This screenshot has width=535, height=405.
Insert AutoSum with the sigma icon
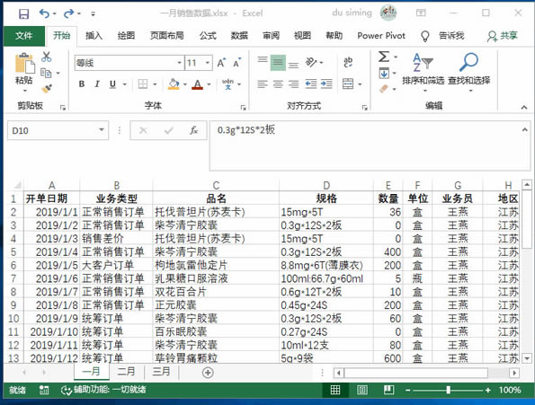[384, 57]
